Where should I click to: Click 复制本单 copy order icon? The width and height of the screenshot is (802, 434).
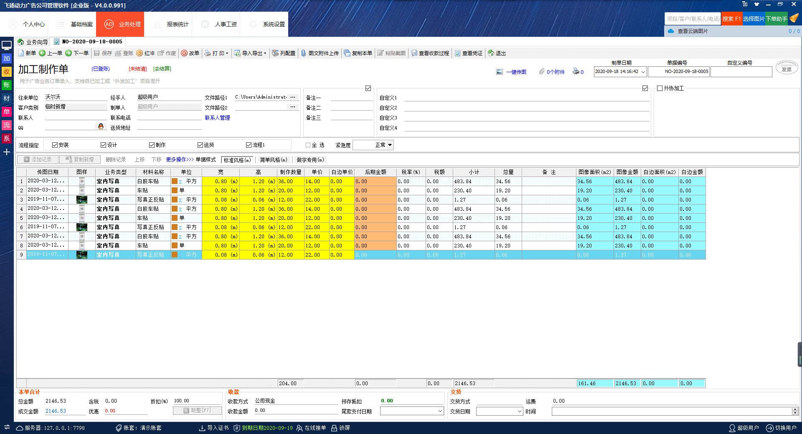(x=347, y=53)
